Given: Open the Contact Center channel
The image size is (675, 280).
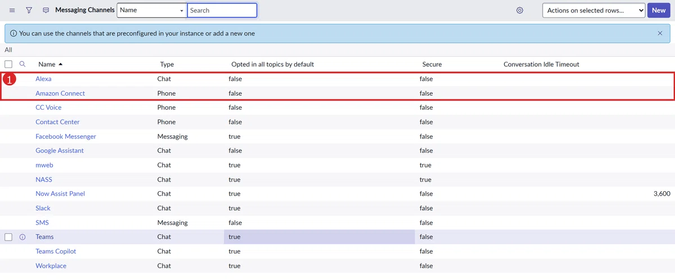Looking at the screenshot, I should click(x=57, y=122).
